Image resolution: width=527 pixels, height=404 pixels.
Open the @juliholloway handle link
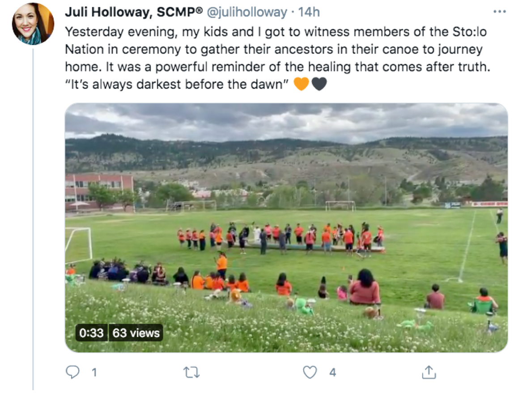point(246,13)
